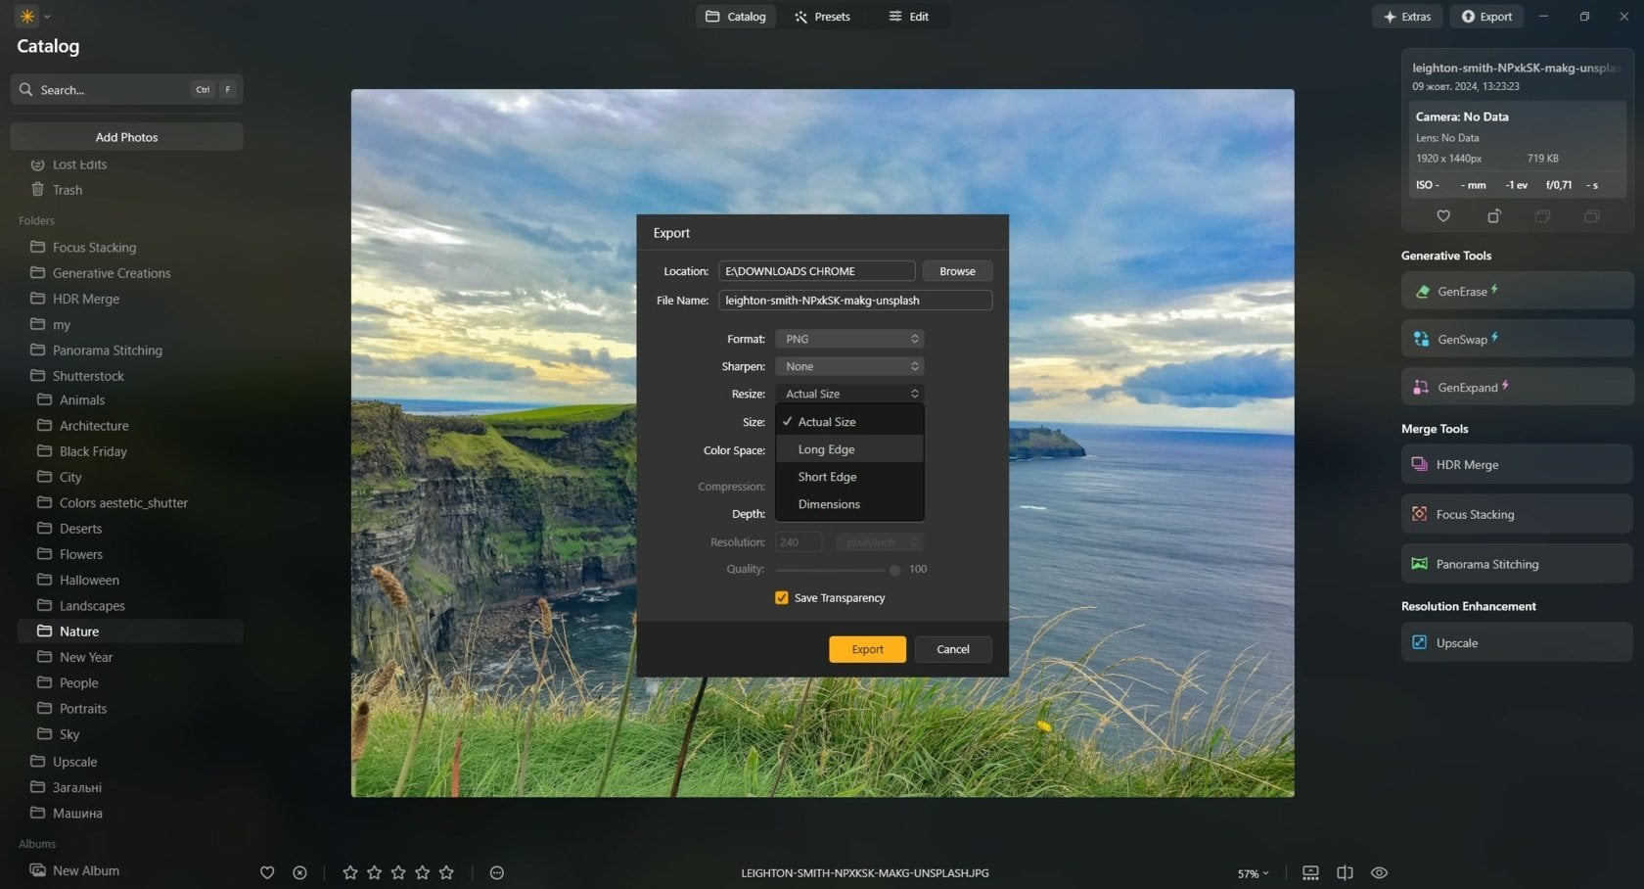
Task: Open the Panorama Stitching tool
Action: click(1515, 563)
